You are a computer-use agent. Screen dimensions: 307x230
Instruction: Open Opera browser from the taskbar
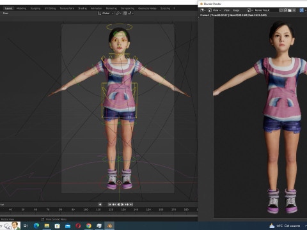tap(78, 226)
